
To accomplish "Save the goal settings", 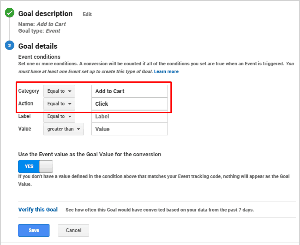I will (x=34, y=230).
